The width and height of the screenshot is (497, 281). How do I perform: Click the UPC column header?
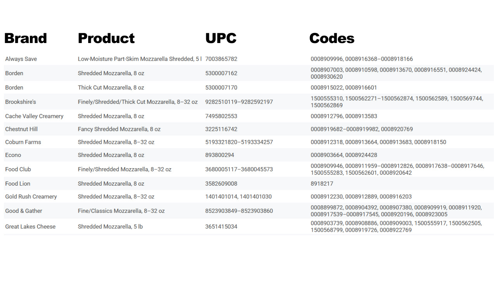coord(221,38)
